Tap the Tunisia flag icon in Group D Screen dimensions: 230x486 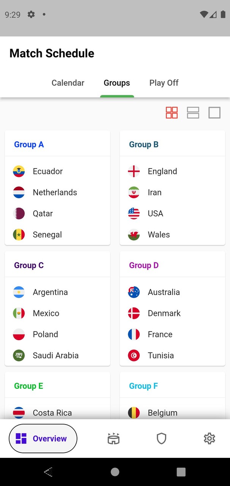pos(134,355)
